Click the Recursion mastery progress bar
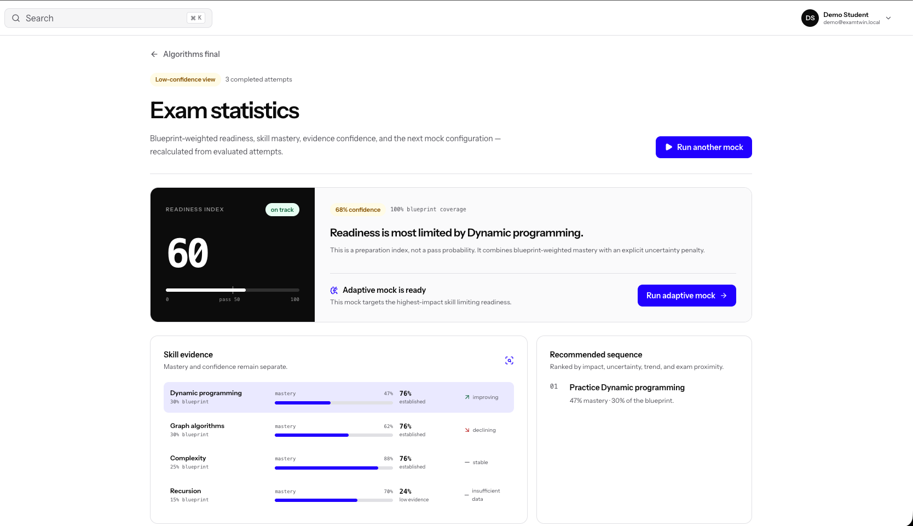 [334, 500]
